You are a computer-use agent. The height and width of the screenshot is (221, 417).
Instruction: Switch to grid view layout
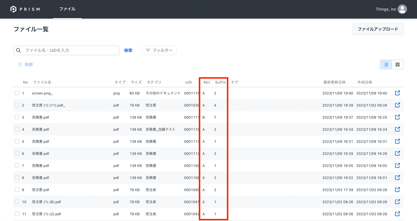[397, 65]
